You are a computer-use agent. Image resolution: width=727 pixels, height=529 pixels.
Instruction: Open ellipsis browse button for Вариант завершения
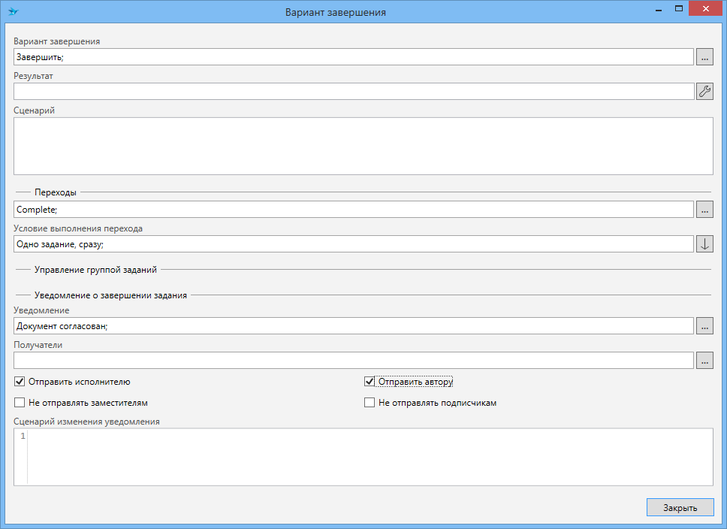tap(704, 56)
